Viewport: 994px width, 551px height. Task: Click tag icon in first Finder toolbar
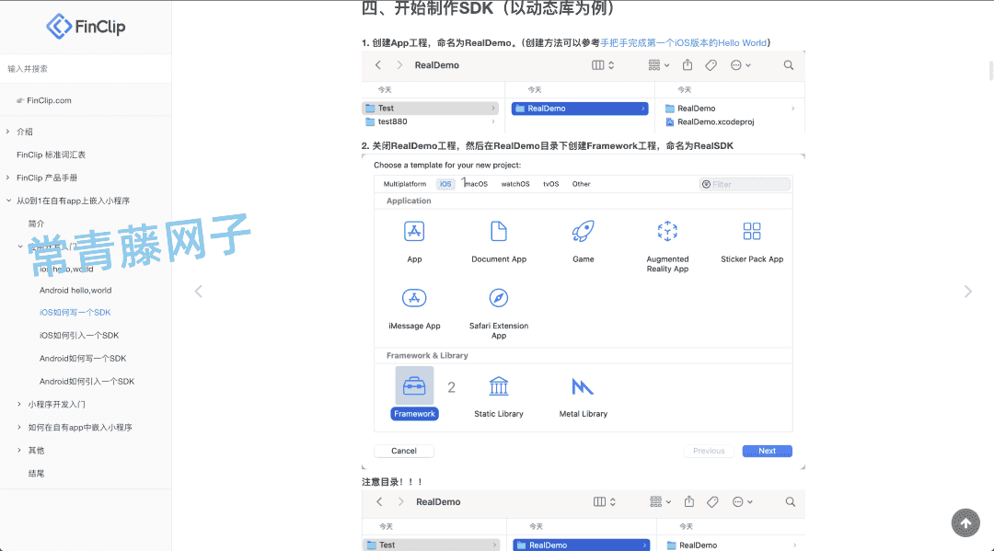coord(711,65)
